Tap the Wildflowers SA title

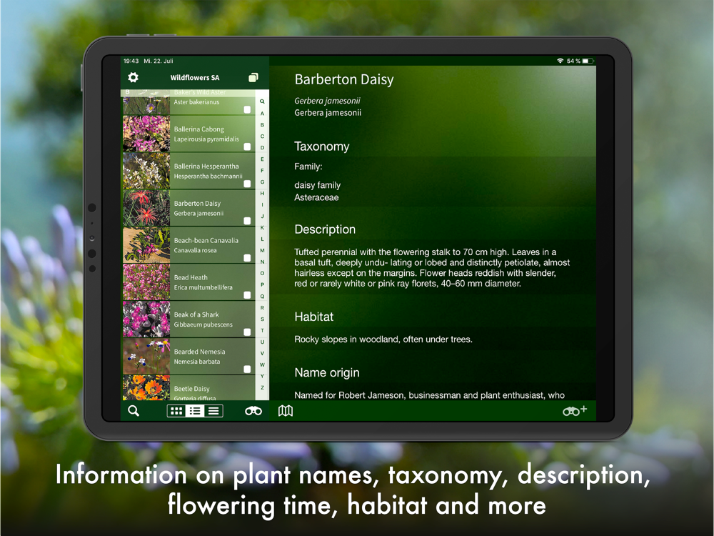[195, 77]
